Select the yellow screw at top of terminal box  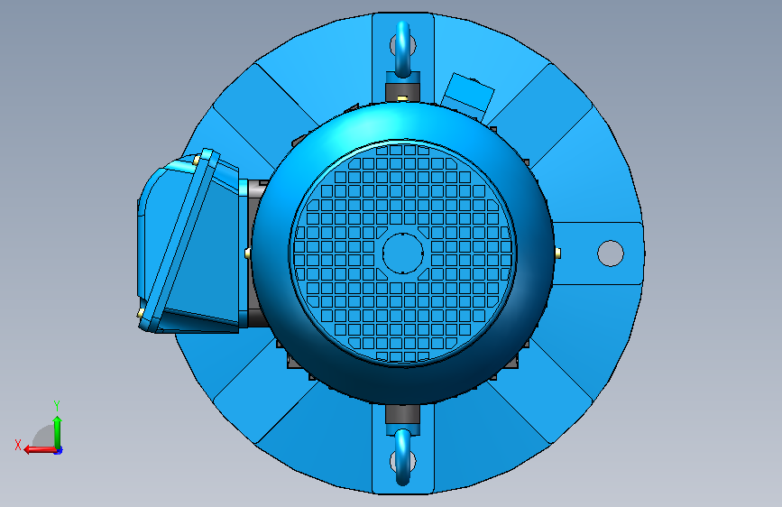tap(196, 161)
